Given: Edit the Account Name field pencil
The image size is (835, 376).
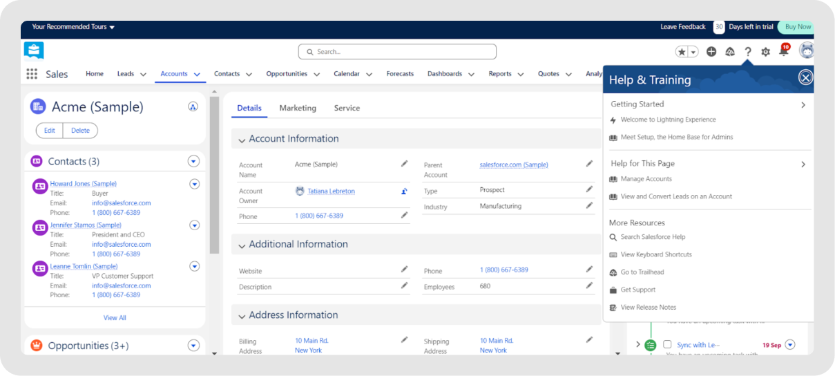Looking at the screenshot, I should point(405,164).
